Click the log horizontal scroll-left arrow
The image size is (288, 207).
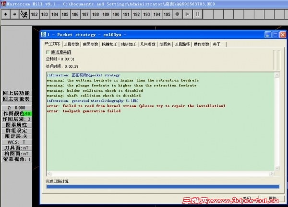tap(49, 173)
